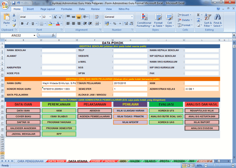Shrink font size icon
Screen dimensions: 236x168
(x=60, y=17)
